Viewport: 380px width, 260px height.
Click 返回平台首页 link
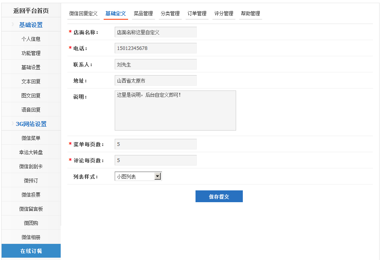(31, 11)
